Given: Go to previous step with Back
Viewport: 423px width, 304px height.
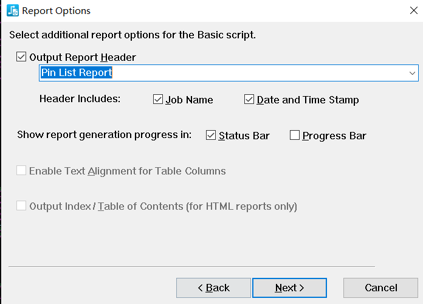Looking at the screenshot, I should 213,288.
